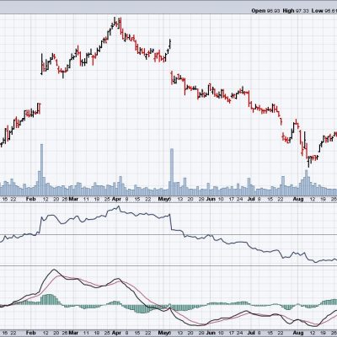Click the Feb label on the volume date axis

[30, 199]
